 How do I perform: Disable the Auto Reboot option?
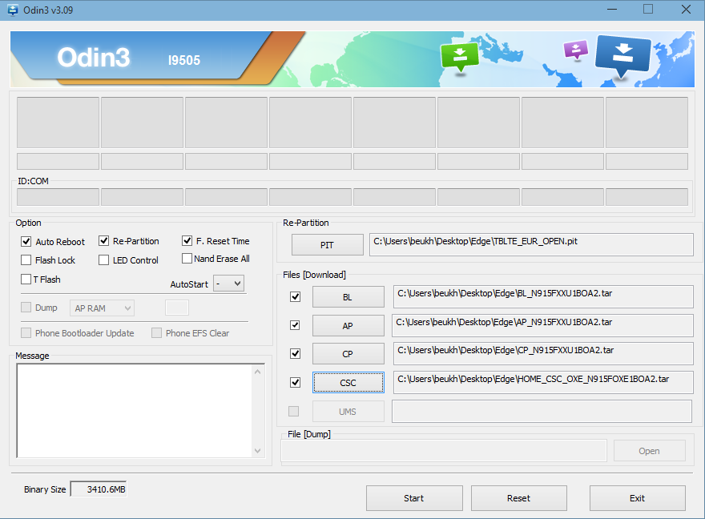26,241
